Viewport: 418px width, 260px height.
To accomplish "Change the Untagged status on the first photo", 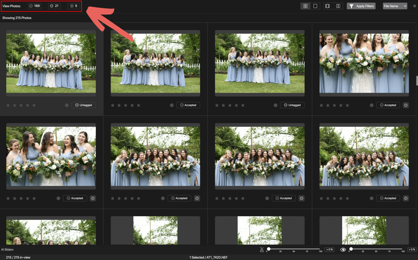I will pyautogui.click(x=84, y=105).
